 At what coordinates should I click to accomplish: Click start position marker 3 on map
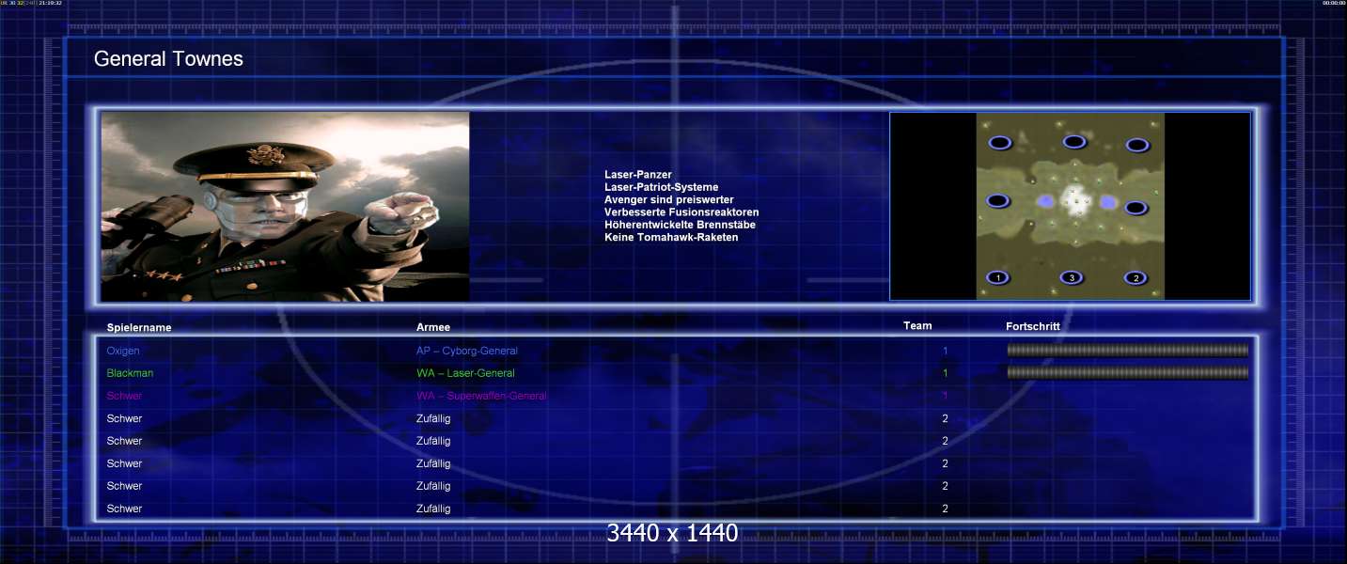(x=1072, y=277)
